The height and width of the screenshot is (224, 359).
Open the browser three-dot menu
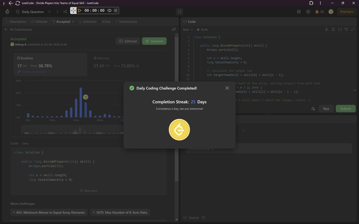point(320,3)
